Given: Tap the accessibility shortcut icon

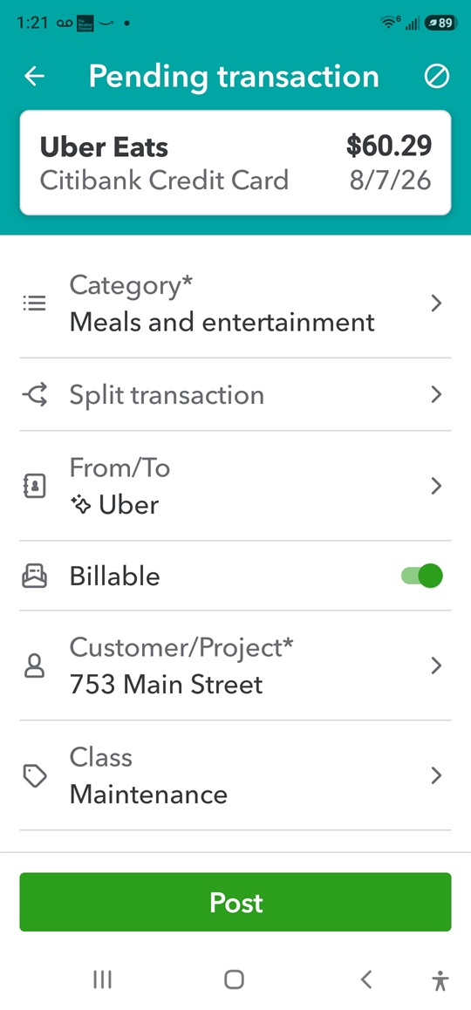Looking at the screenshot, I should tap(440, 979).
